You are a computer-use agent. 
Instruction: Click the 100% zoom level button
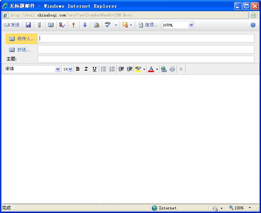pos(236,208)
